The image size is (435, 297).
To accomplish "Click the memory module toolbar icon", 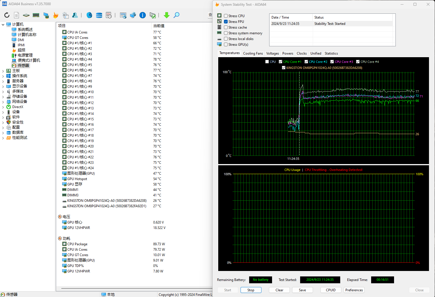I will tap(36, 15).
